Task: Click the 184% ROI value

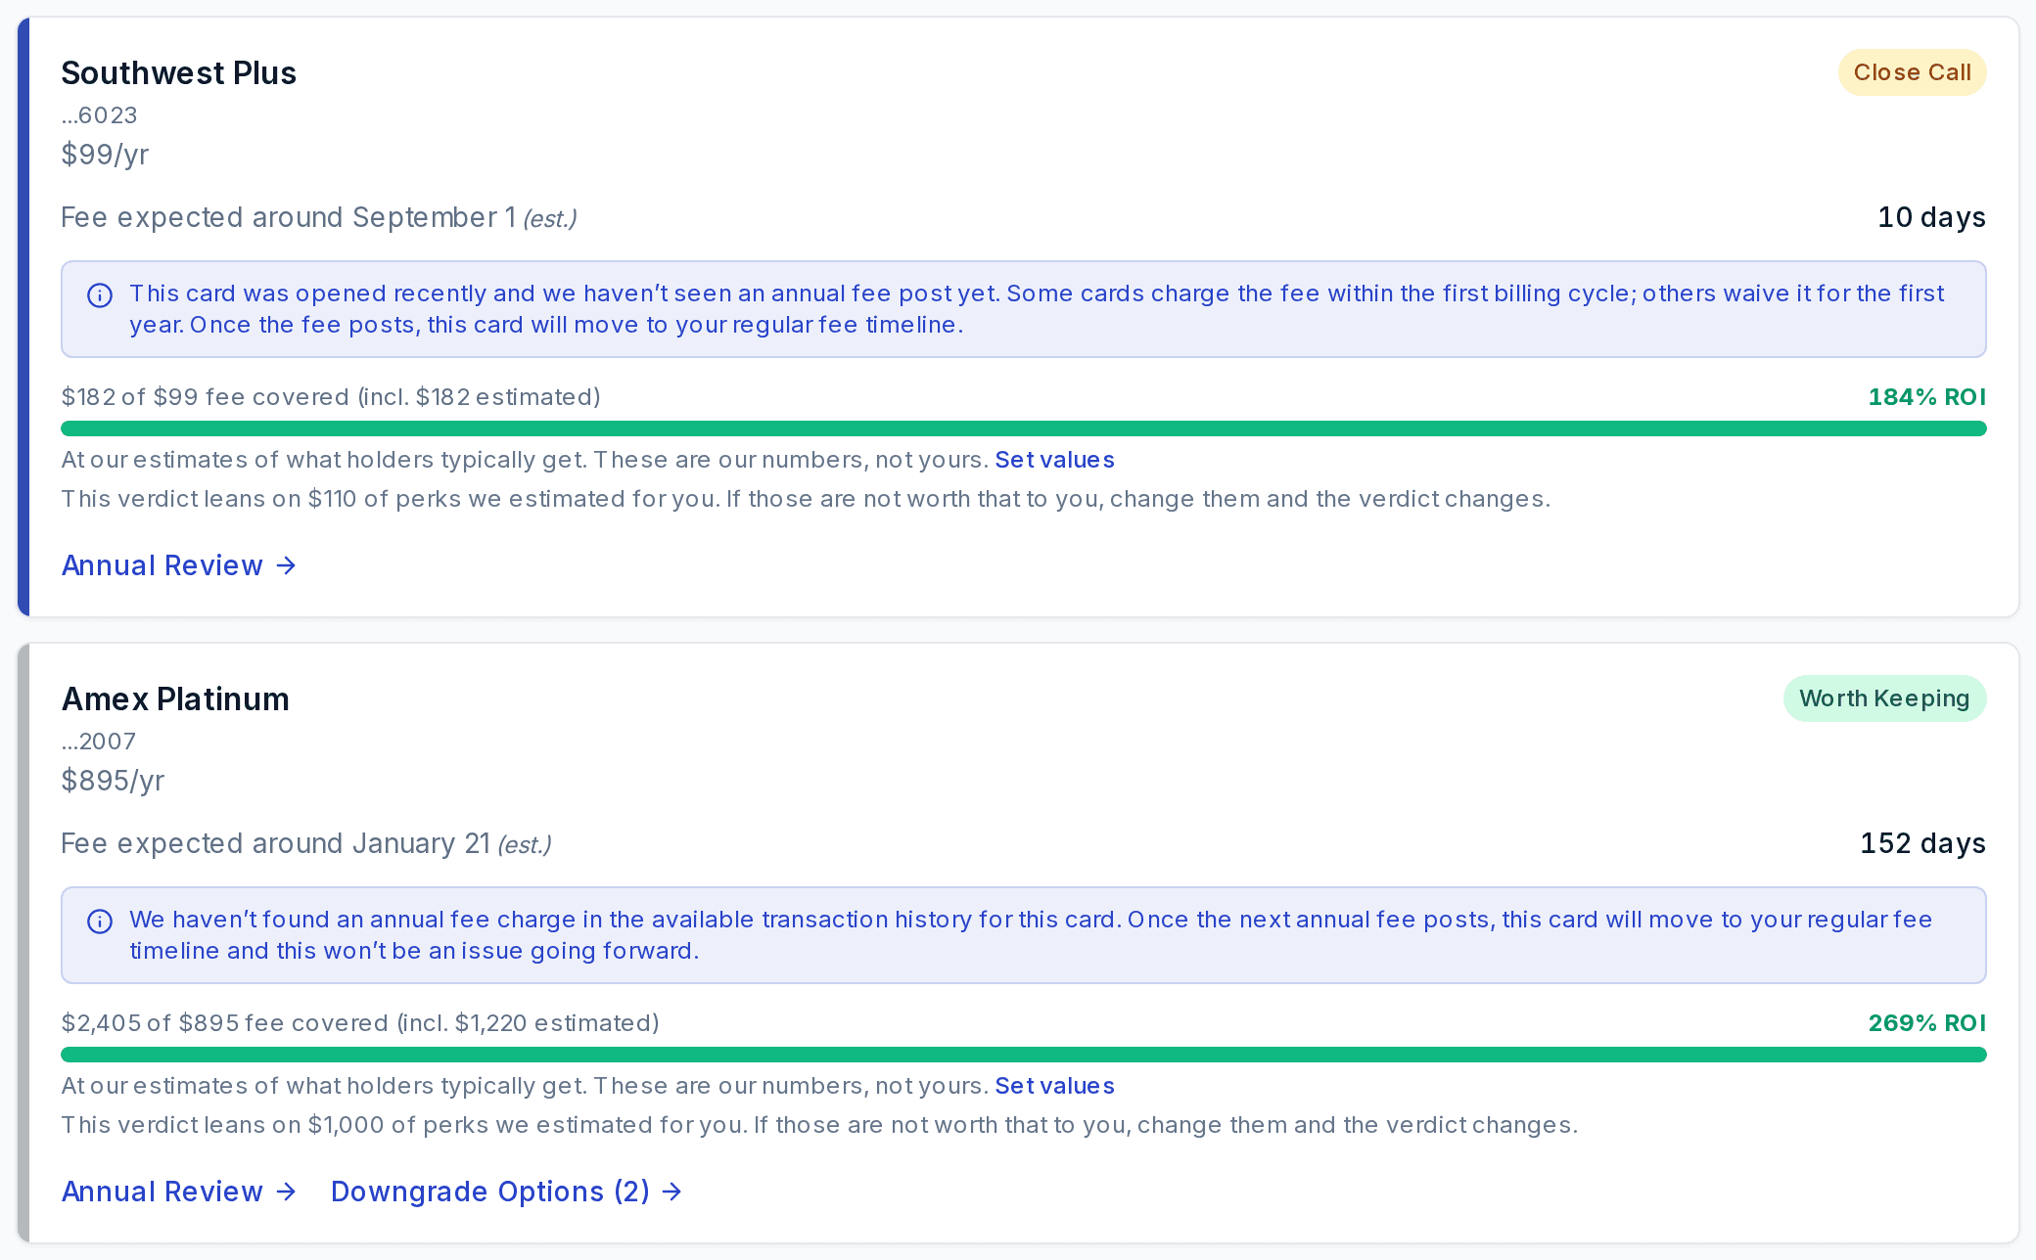Action: click(1926, 397)
